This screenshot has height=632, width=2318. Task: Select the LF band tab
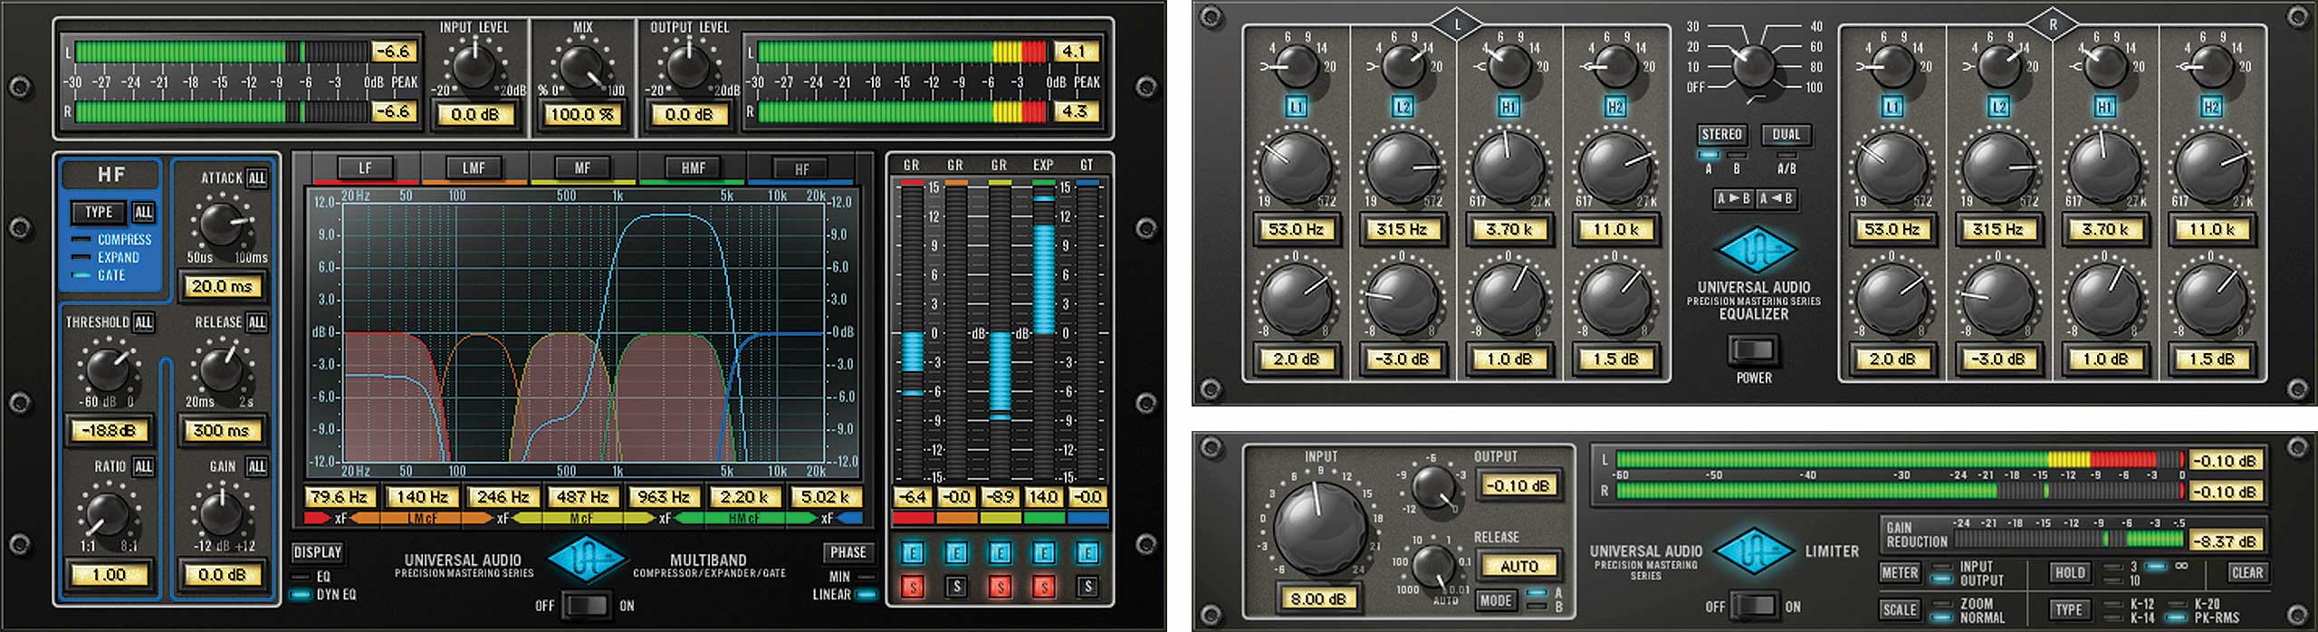point(365,168)
